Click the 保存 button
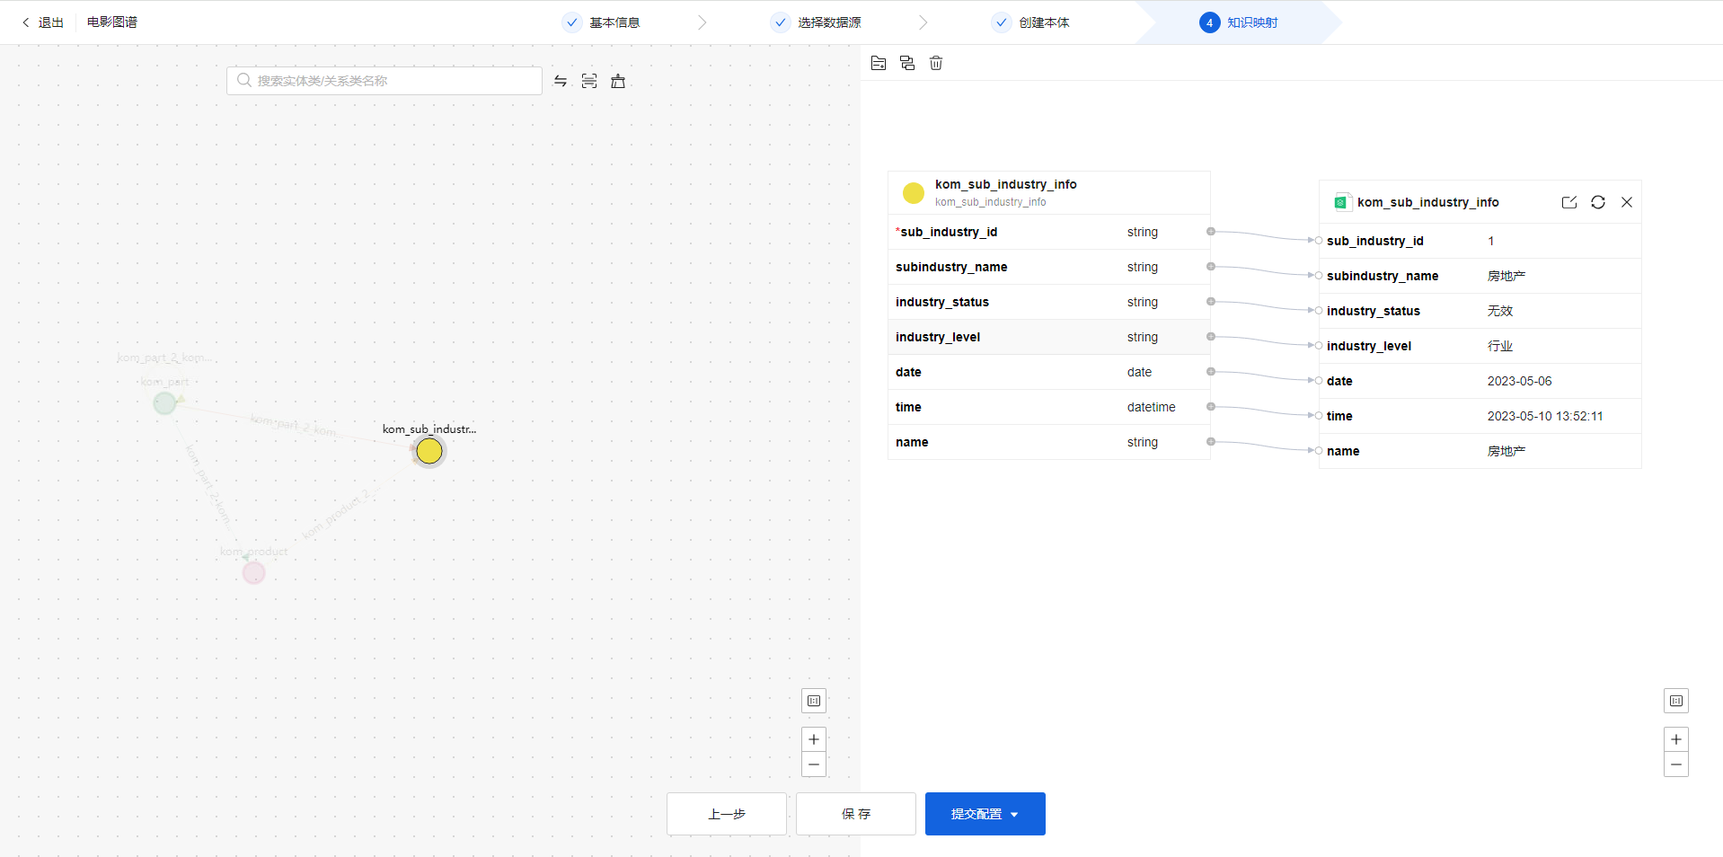The height and width of the screenshot is (857, 1723). tap(856, 814)
